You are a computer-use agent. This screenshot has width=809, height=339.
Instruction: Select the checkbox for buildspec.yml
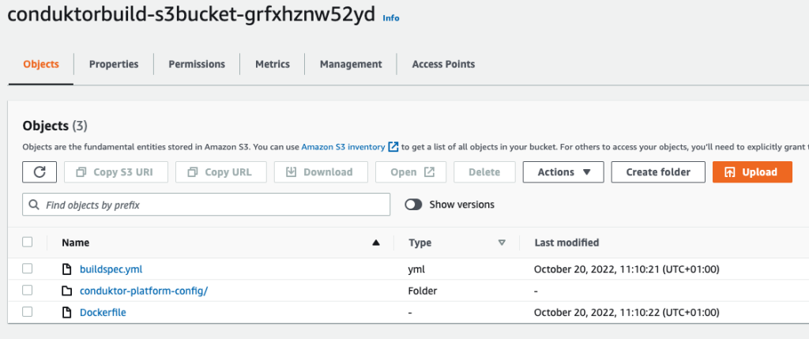pos(28,269)
